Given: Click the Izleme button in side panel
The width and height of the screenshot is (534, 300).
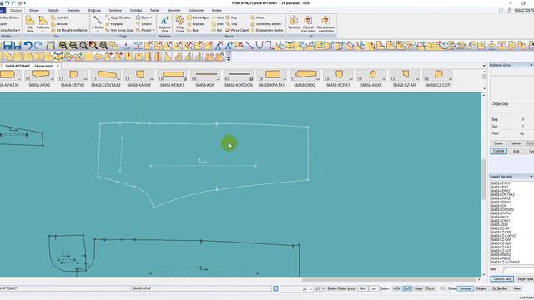Looking at the screenshot, I should pos(516,143).
